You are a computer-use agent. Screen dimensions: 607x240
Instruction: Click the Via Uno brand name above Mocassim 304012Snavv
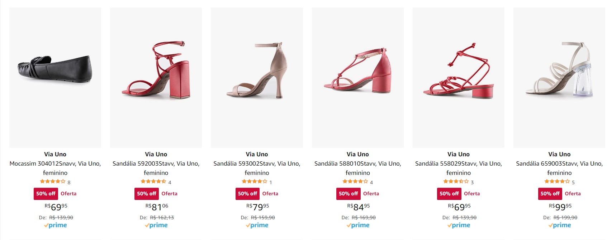pyautogui.click(x=56, y=154)
